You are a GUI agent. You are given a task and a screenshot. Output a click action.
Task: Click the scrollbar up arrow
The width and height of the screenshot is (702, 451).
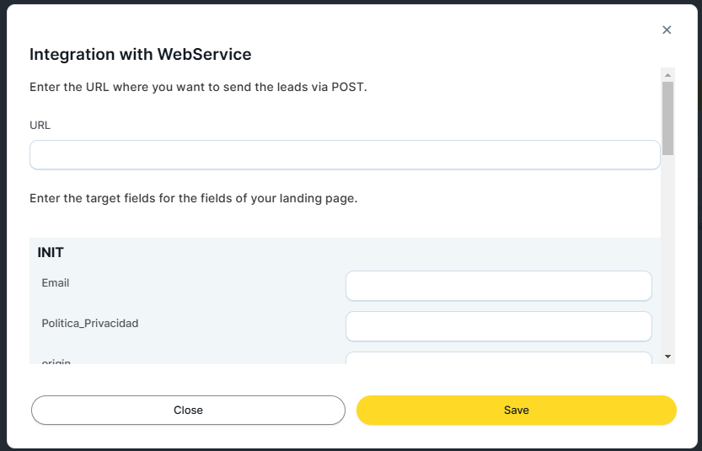tap(667, 74)
